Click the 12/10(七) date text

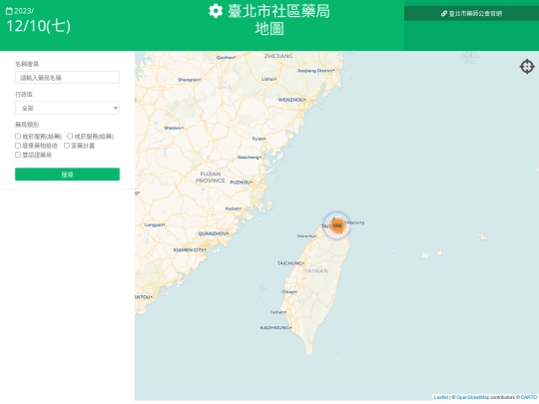coord(39,26)
